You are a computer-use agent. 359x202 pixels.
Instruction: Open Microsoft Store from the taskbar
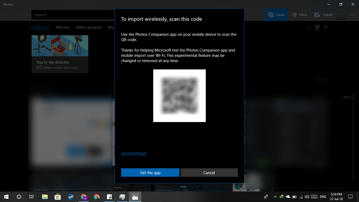coord(58,197)
